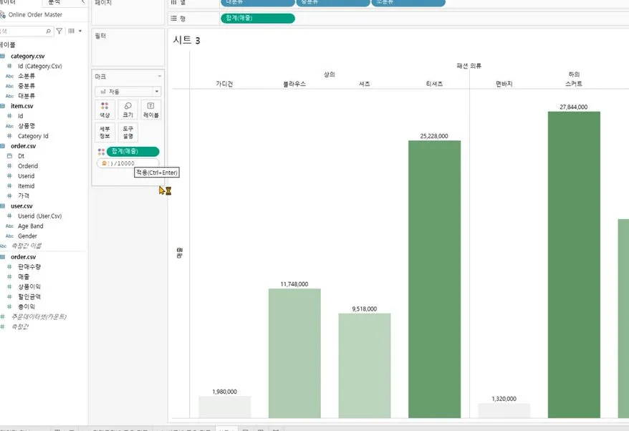This screenshot has height=431, width=629.
Task: Select the 대분류 field
Action: click(26, 96)
